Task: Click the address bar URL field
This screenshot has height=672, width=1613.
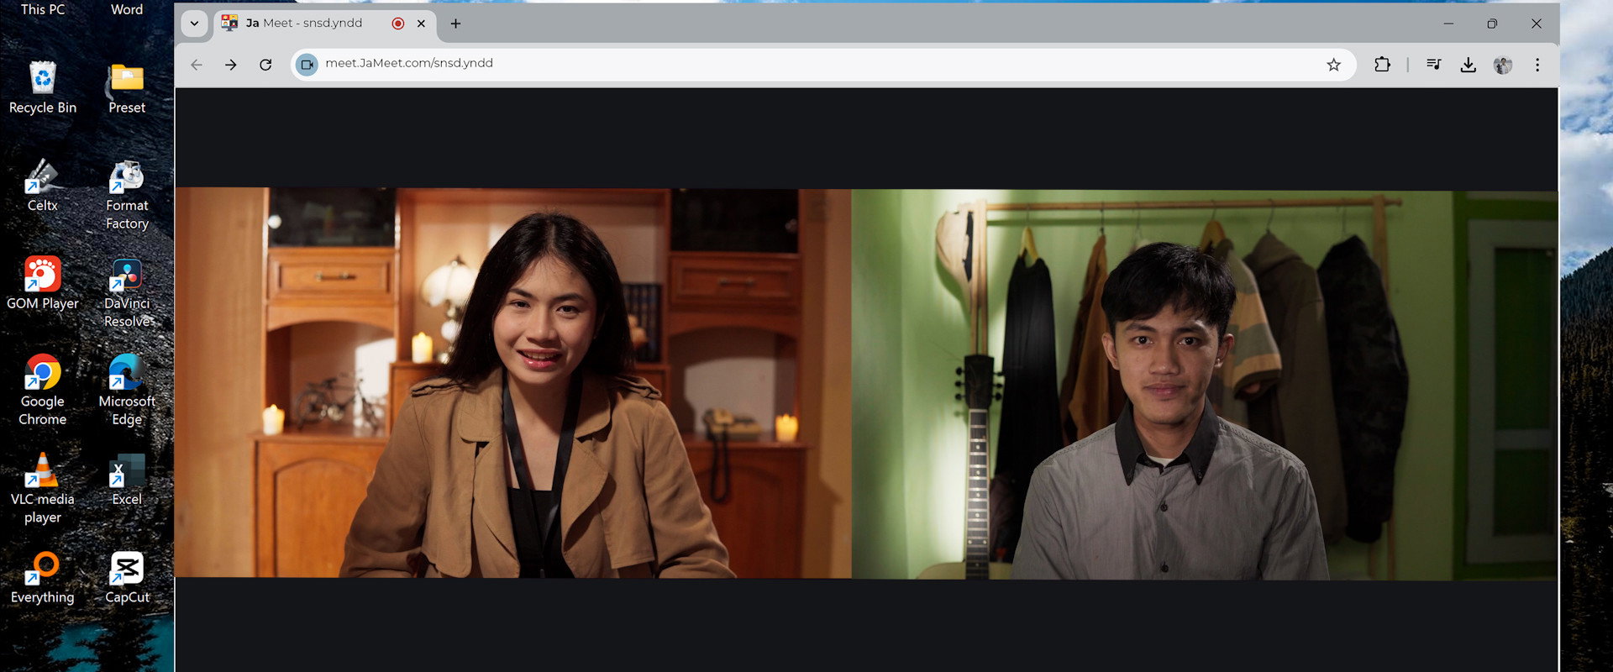Action: (815, 64)
